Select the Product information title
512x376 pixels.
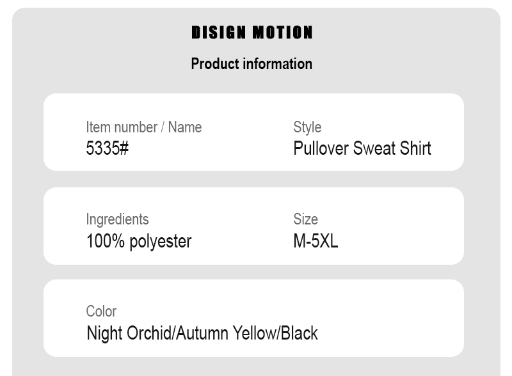[252, 64]
